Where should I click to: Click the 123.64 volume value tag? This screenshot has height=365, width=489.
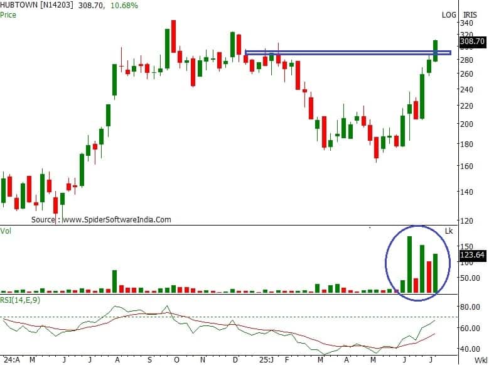473,256
